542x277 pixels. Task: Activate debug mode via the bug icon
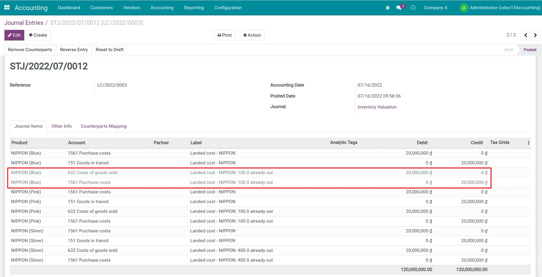tap(388, 8)
